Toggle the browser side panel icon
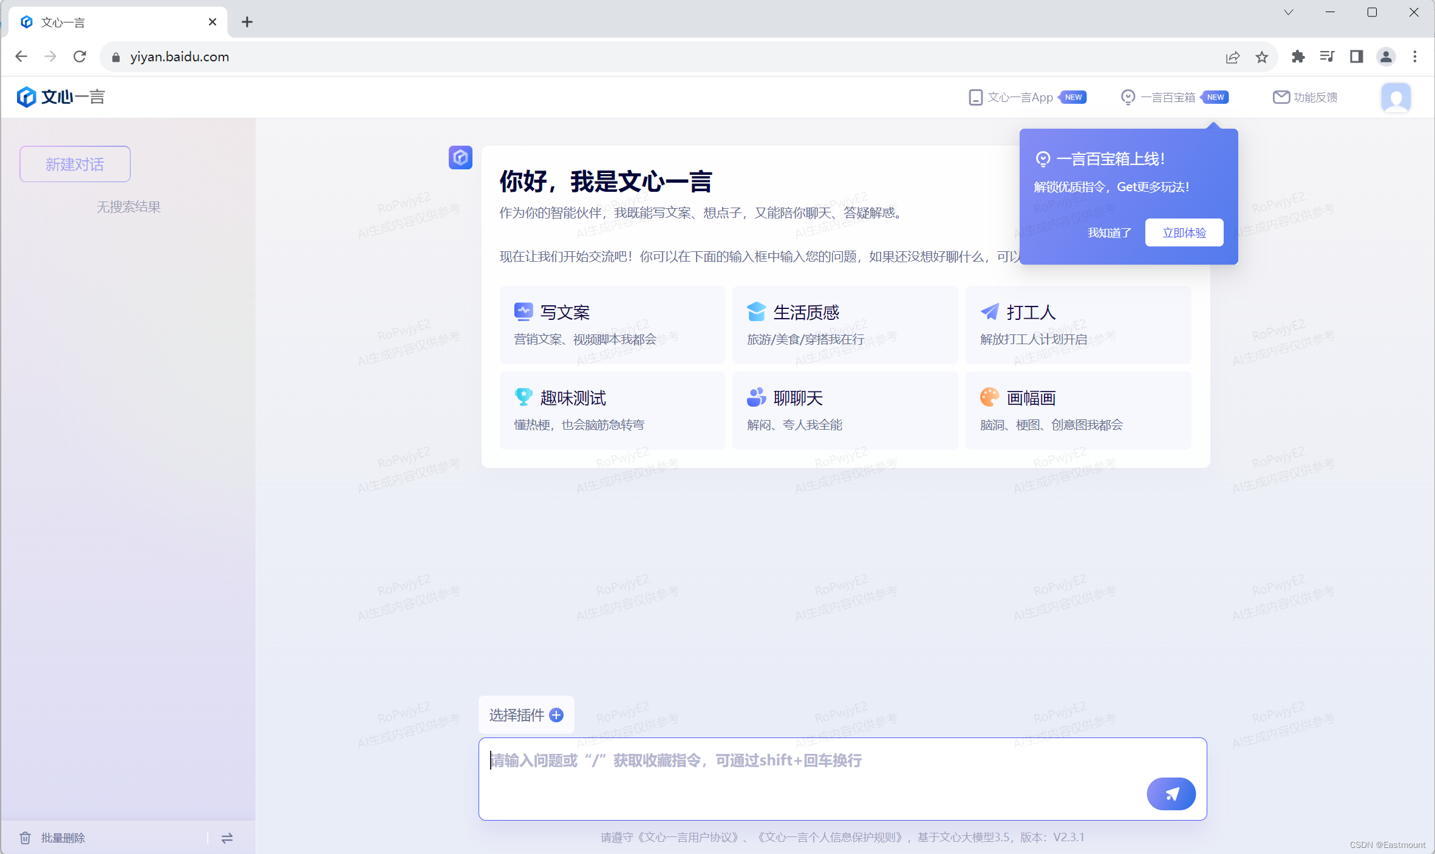The width and height of the screenshot is (1435, 854). [1356, 57]
